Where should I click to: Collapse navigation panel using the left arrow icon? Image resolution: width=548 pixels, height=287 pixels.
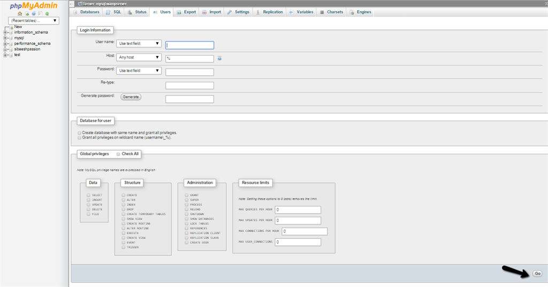(x=72, y=4)
